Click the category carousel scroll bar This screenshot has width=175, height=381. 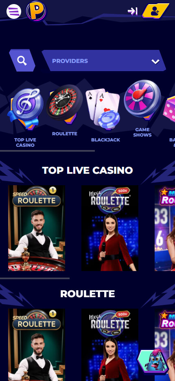(48, 151)
